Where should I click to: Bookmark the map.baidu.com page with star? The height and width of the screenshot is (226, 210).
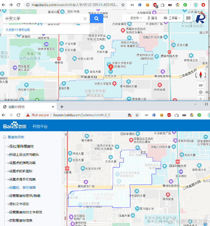[123, 5]
